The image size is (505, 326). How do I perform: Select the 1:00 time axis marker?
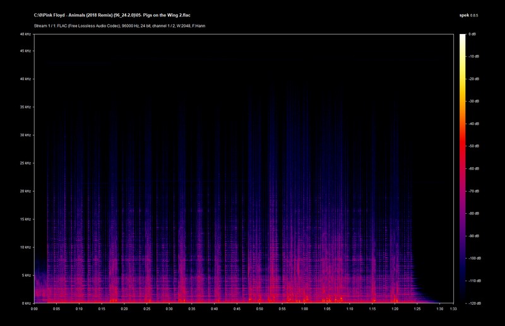(x=305, y=309)
